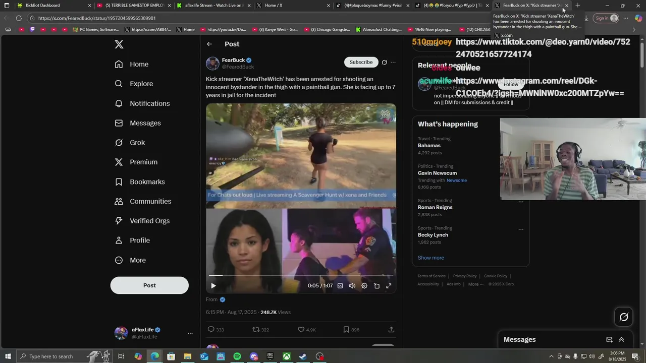Click Show more under What's happening
The width and height of the screenshot is (646, 363).
pos(431,258)
